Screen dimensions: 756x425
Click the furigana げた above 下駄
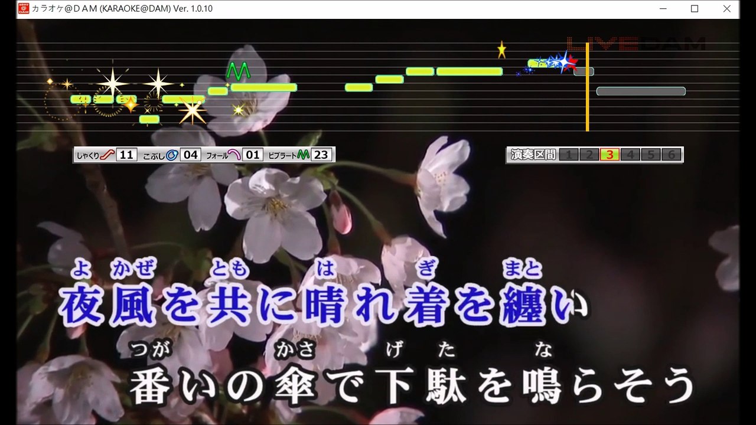[x=420, y=351]
